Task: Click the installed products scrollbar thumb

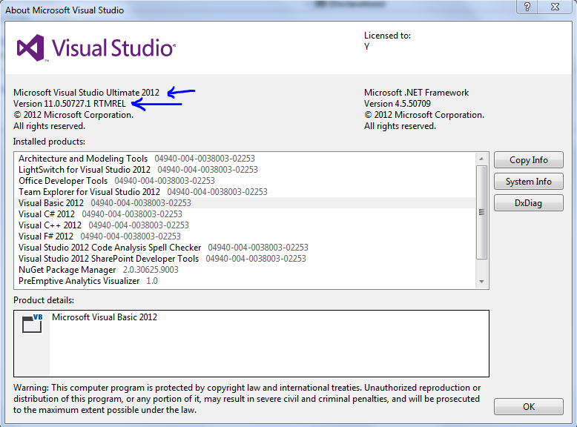Action: pyautogui.click(x=481, y=212)
